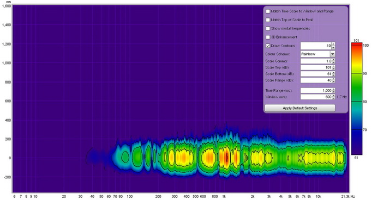
Task: Click the Time Range field showing 1,000
Action: tap(316, 90)
